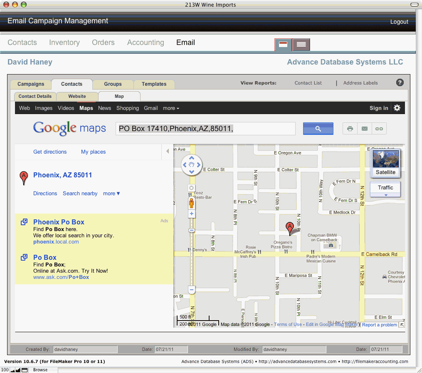Open the Groups tab

(113, 84)
